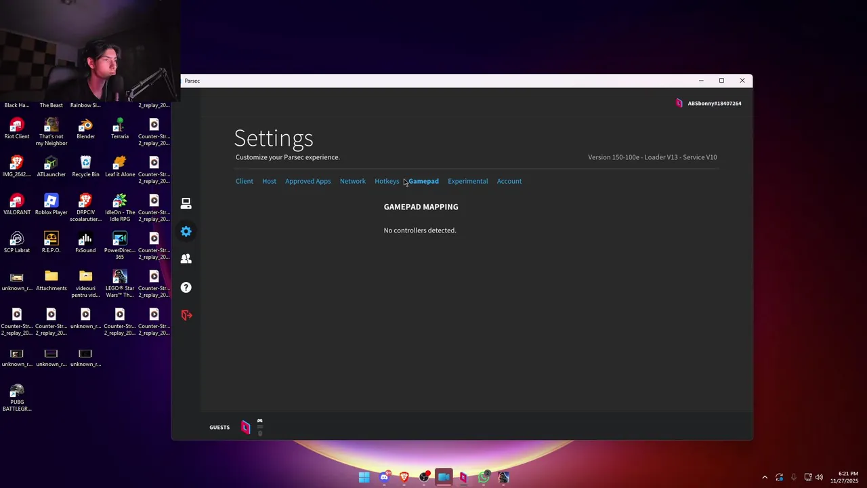
Task: Open Brave browser from the taskbar
Action: (x=404, y=477)
